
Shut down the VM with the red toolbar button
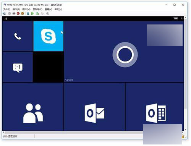18,13
